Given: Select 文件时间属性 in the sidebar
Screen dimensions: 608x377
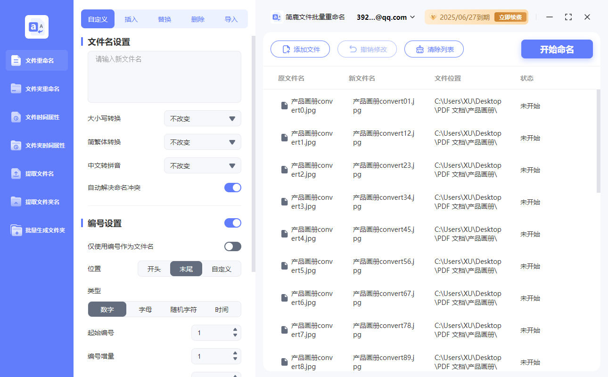Looking at the screenshot, I should click(x=36, y=117).
